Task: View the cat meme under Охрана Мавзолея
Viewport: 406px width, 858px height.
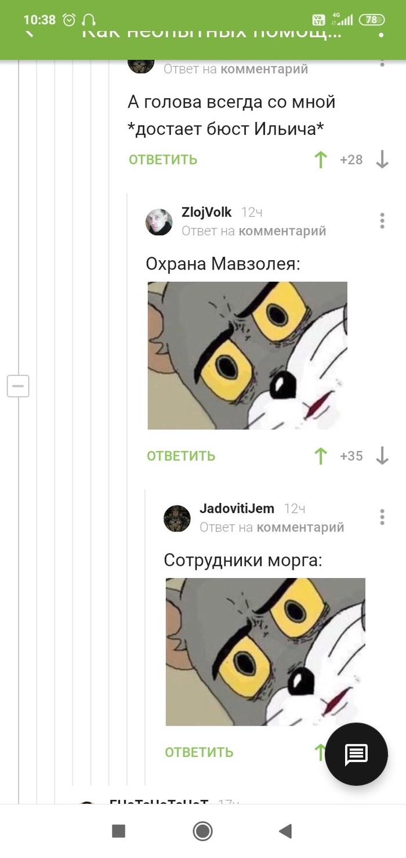Action: 248,356
